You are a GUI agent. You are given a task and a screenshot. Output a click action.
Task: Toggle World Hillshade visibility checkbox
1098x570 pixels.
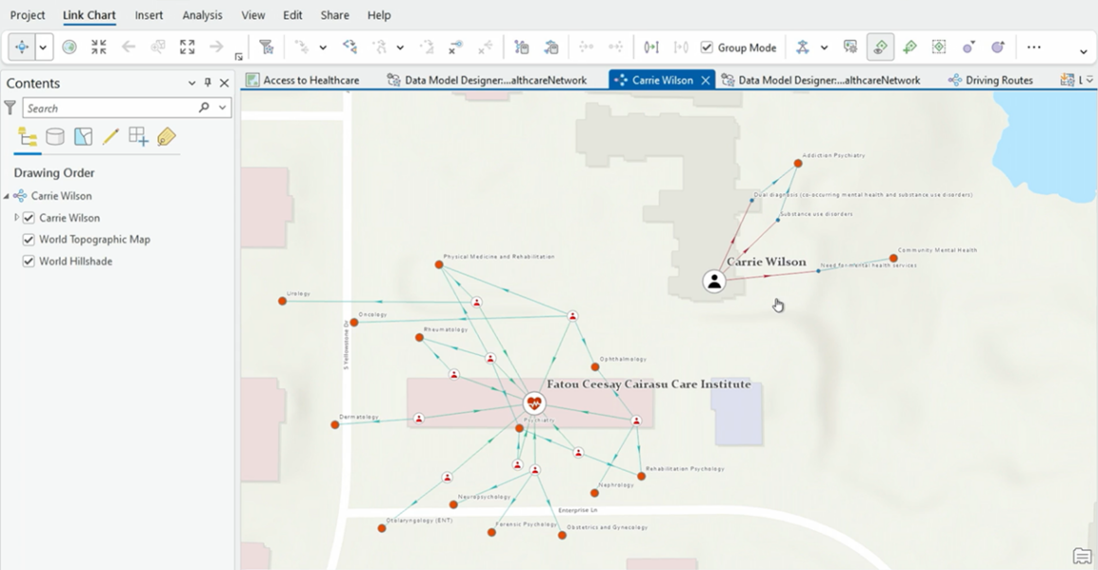click(x=28, y=261)
